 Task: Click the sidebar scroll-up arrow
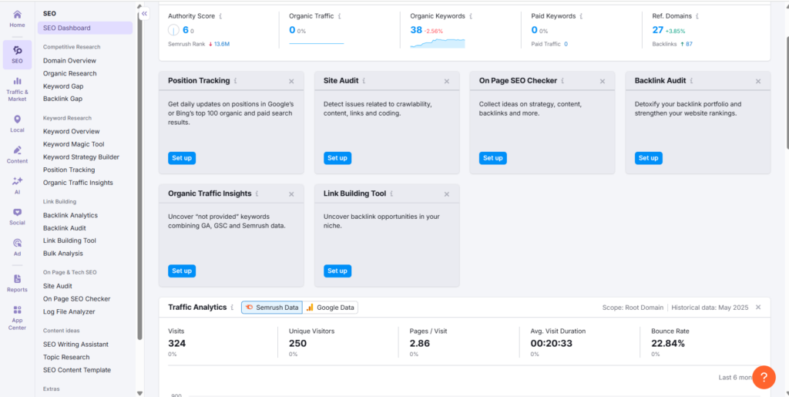tap(140, 6)
